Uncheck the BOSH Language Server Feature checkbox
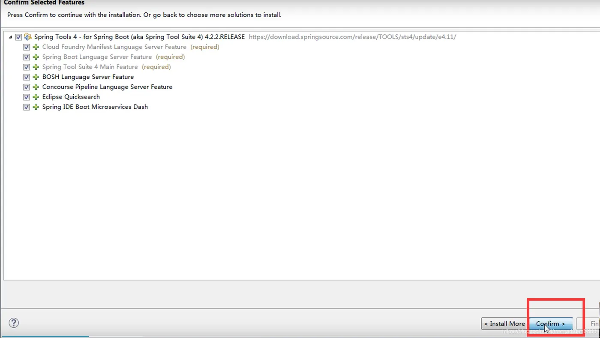This screenshot has height=338, width=600. (x=27, y=77)
